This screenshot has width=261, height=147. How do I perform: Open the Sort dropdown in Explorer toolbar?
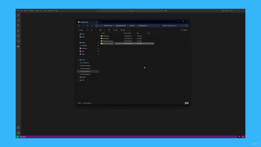115,30
